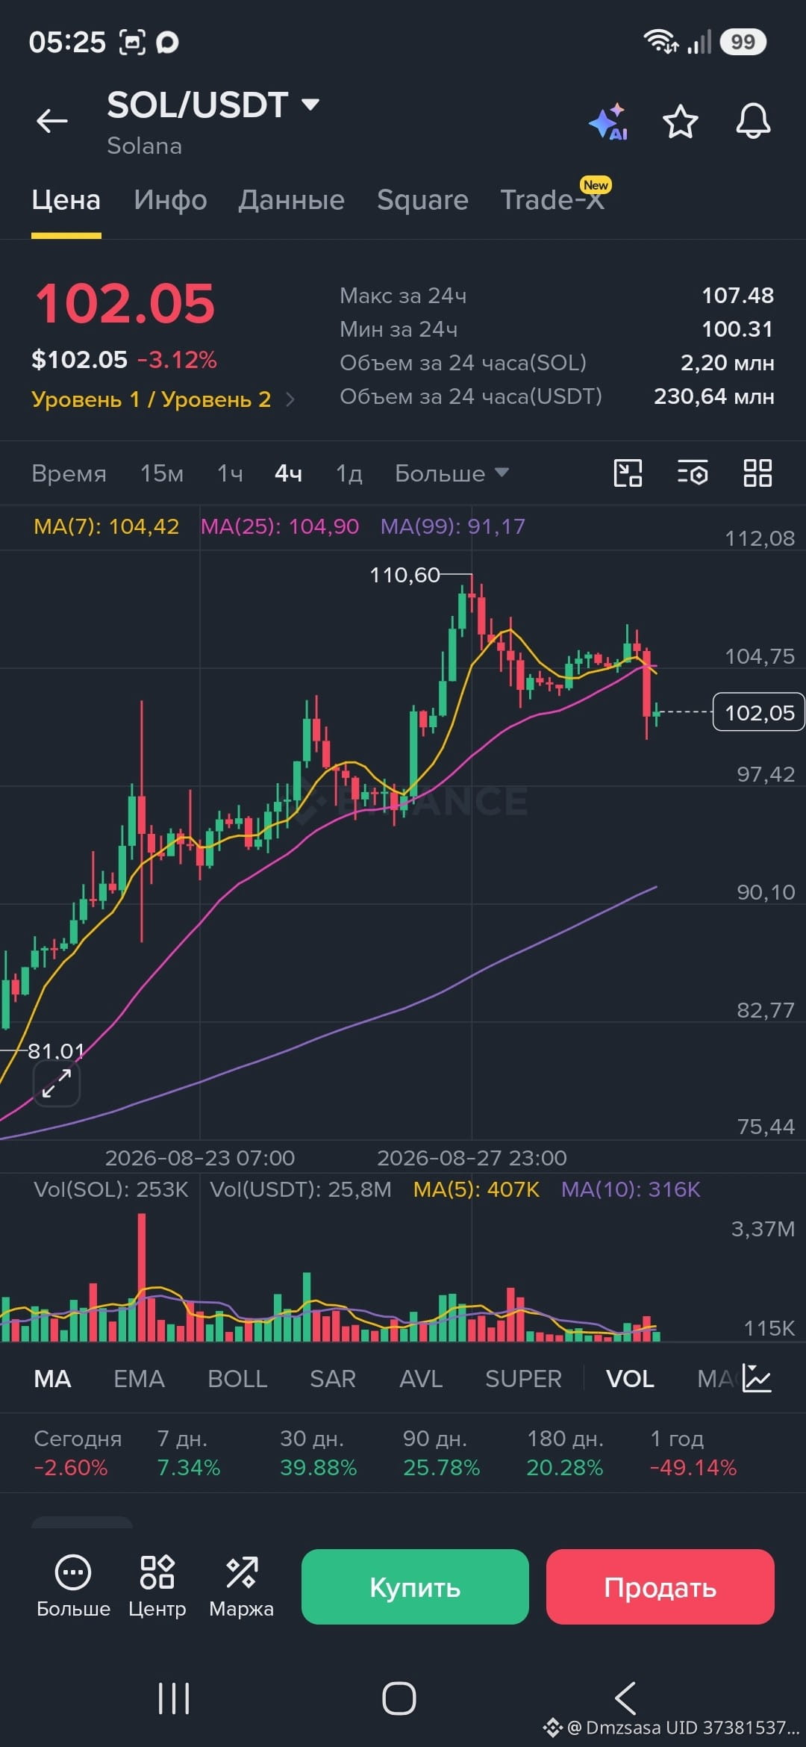Open indicator settings chart icon
Viewport: 806px width, 1747px height.
757,1378
